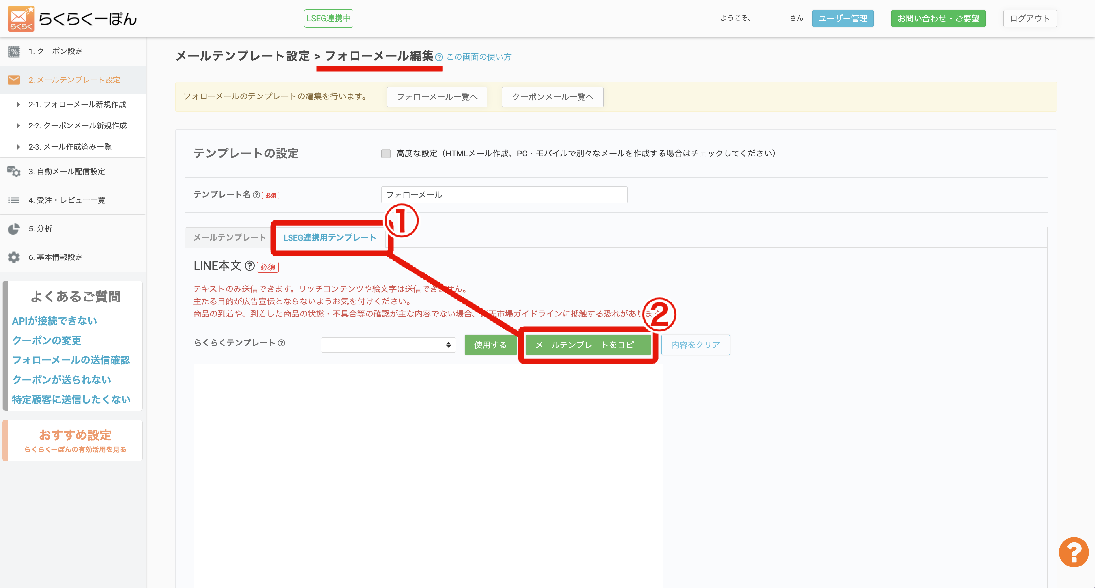This screenshot has width=1095, height=588.
Task: Click the お問い合わせ・ご要望 button
Action: coord(938,18)
